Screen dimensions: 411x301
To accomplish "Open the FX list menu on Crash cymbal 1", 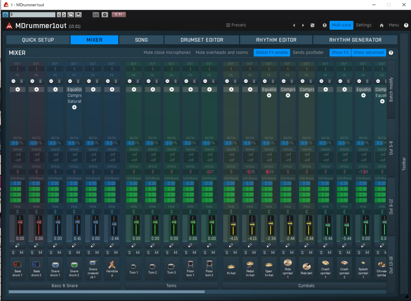I will [330, 81].
